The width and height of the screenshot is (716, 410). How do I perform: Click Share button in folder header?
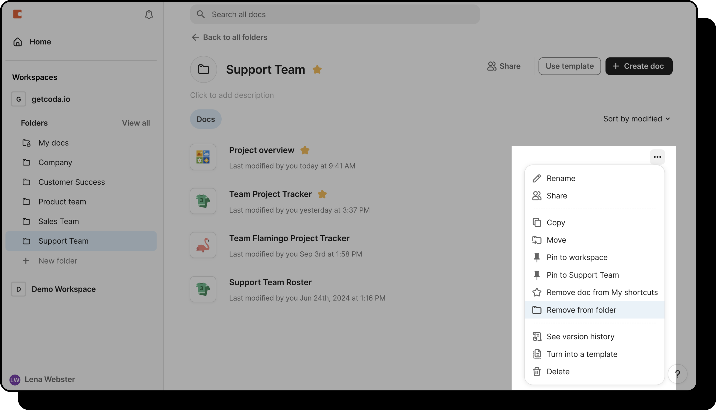click(504, 66)
